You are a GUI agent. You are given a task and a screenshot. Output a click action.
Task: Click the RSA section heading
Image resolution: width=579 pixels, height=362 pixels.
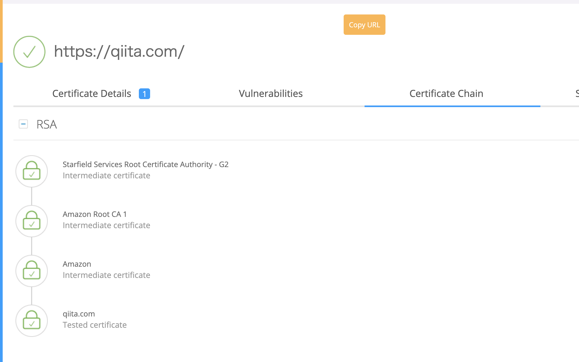(x=47, y=125)
